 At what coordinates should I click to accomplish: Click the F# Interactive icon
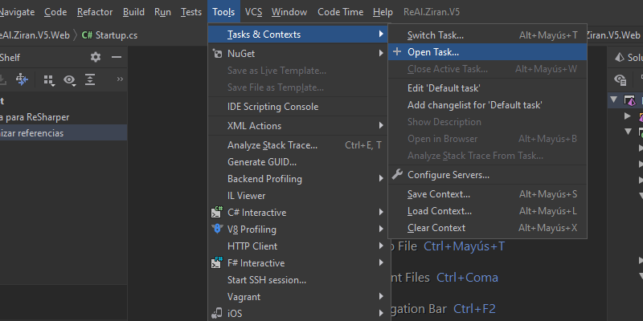[x=217, y=262]
